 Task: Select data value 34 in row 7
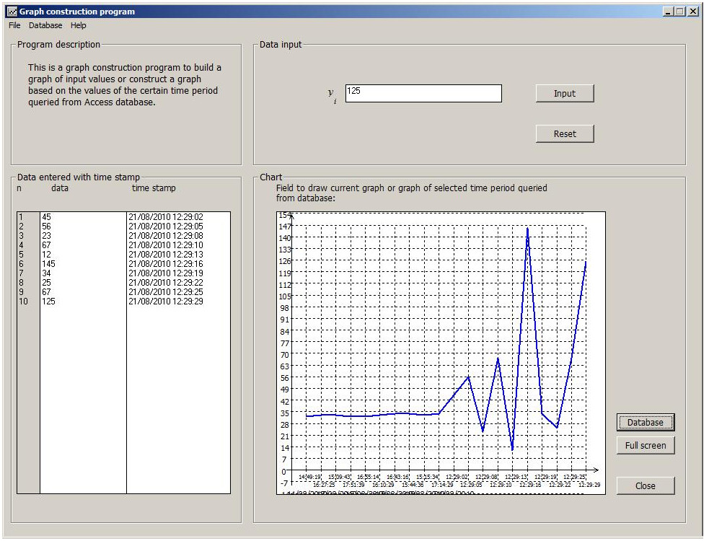46,273
